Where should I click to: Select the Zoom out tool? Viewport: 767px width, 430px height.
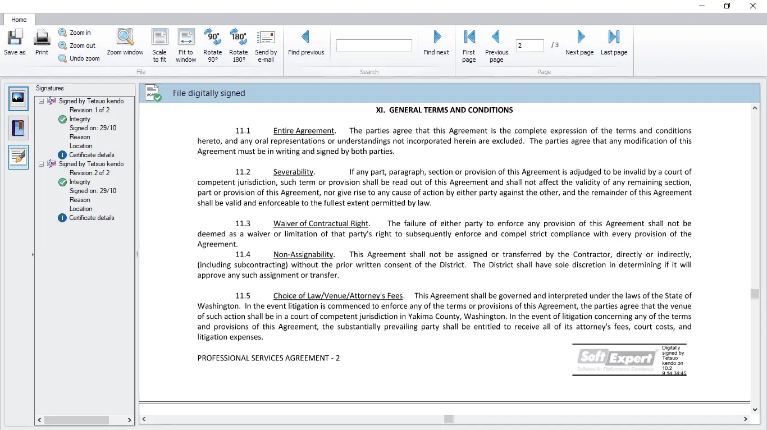pyautogui.click(x=77, y=45)
